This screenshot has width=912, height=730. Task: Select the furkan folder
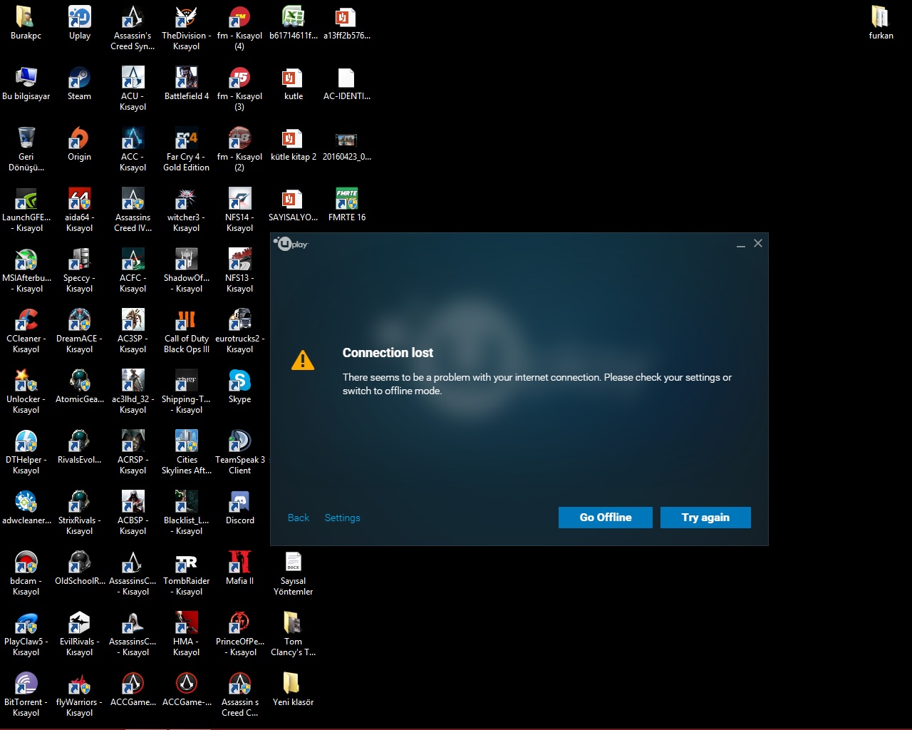(881, 18)
